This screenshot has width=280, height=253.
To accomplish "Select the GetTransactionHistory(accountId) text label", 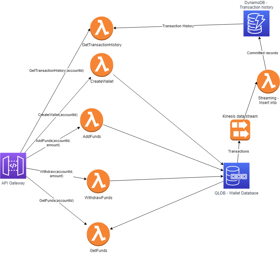I will pyautogui.click(x=57, y=70).
